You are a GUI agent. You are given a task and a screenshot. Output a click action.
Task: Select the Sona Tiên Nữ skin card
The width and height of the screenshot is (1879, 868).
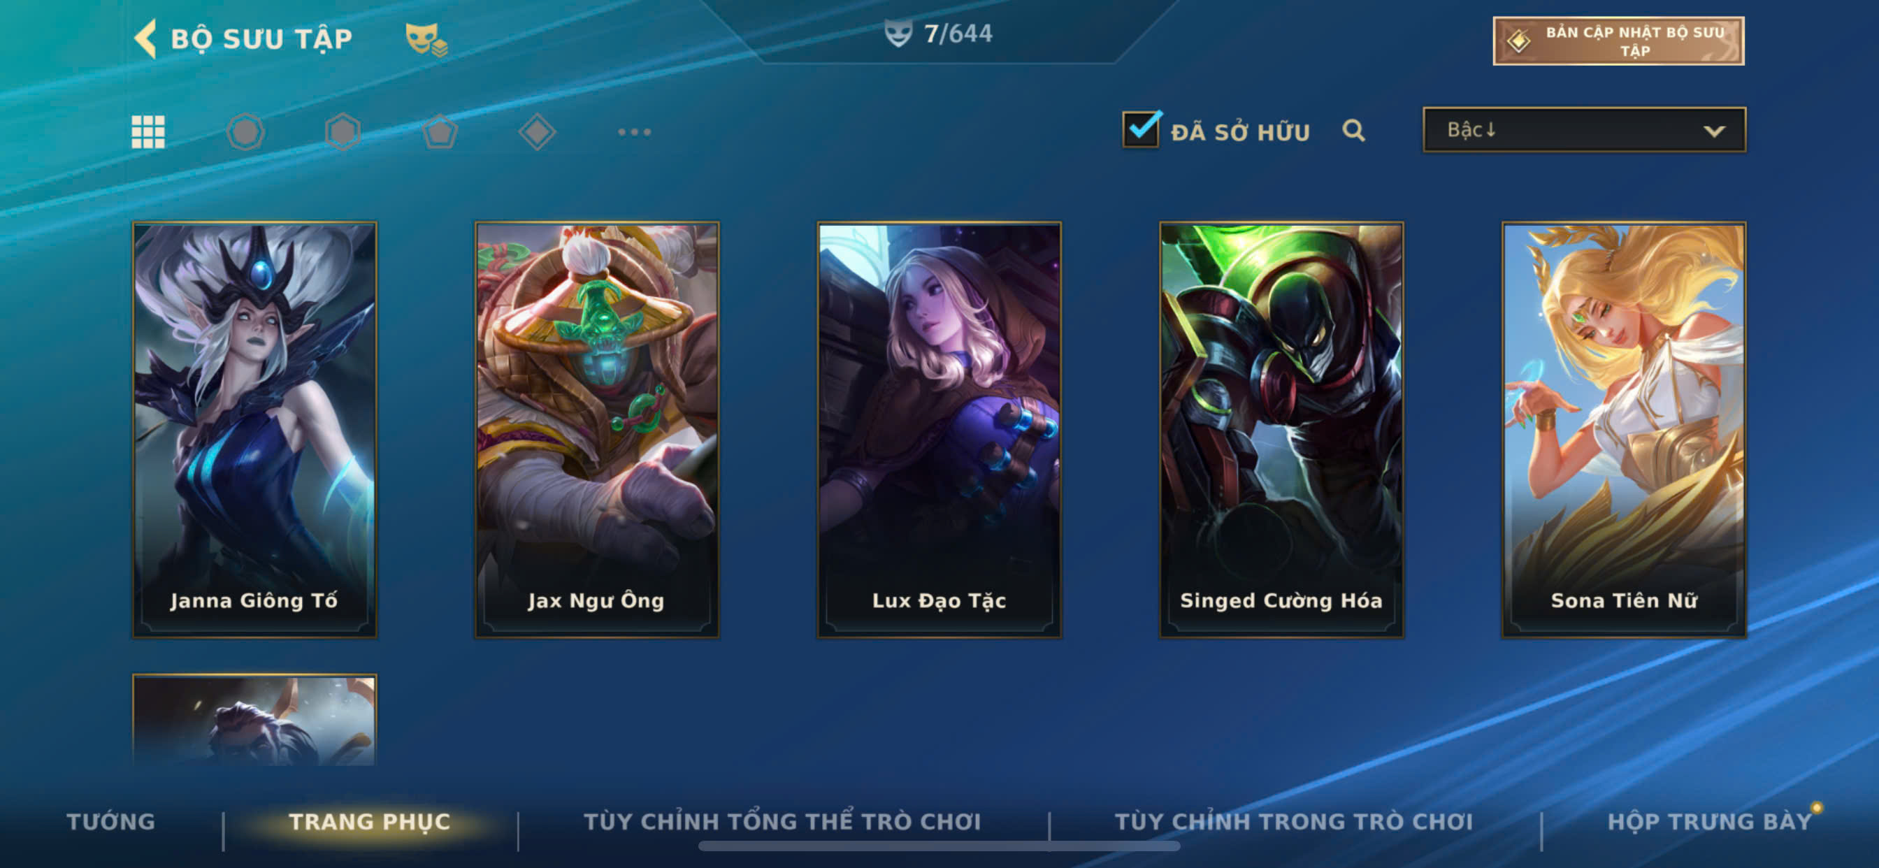click(x=1624, y=430)
